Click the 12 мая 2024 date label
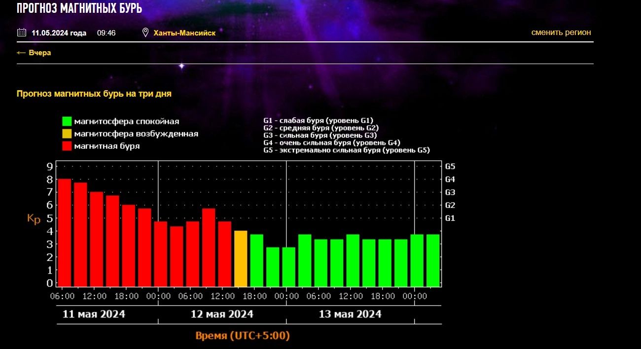Image resolution: width=641 pixels, height=349 pixels. 222,314
